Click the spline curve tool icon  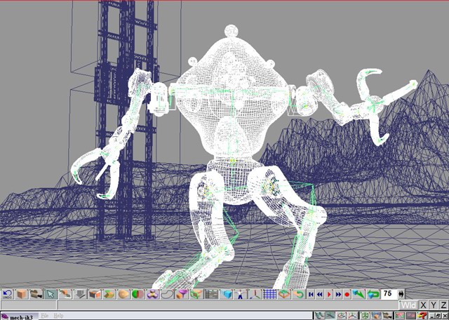click(167, 295)
